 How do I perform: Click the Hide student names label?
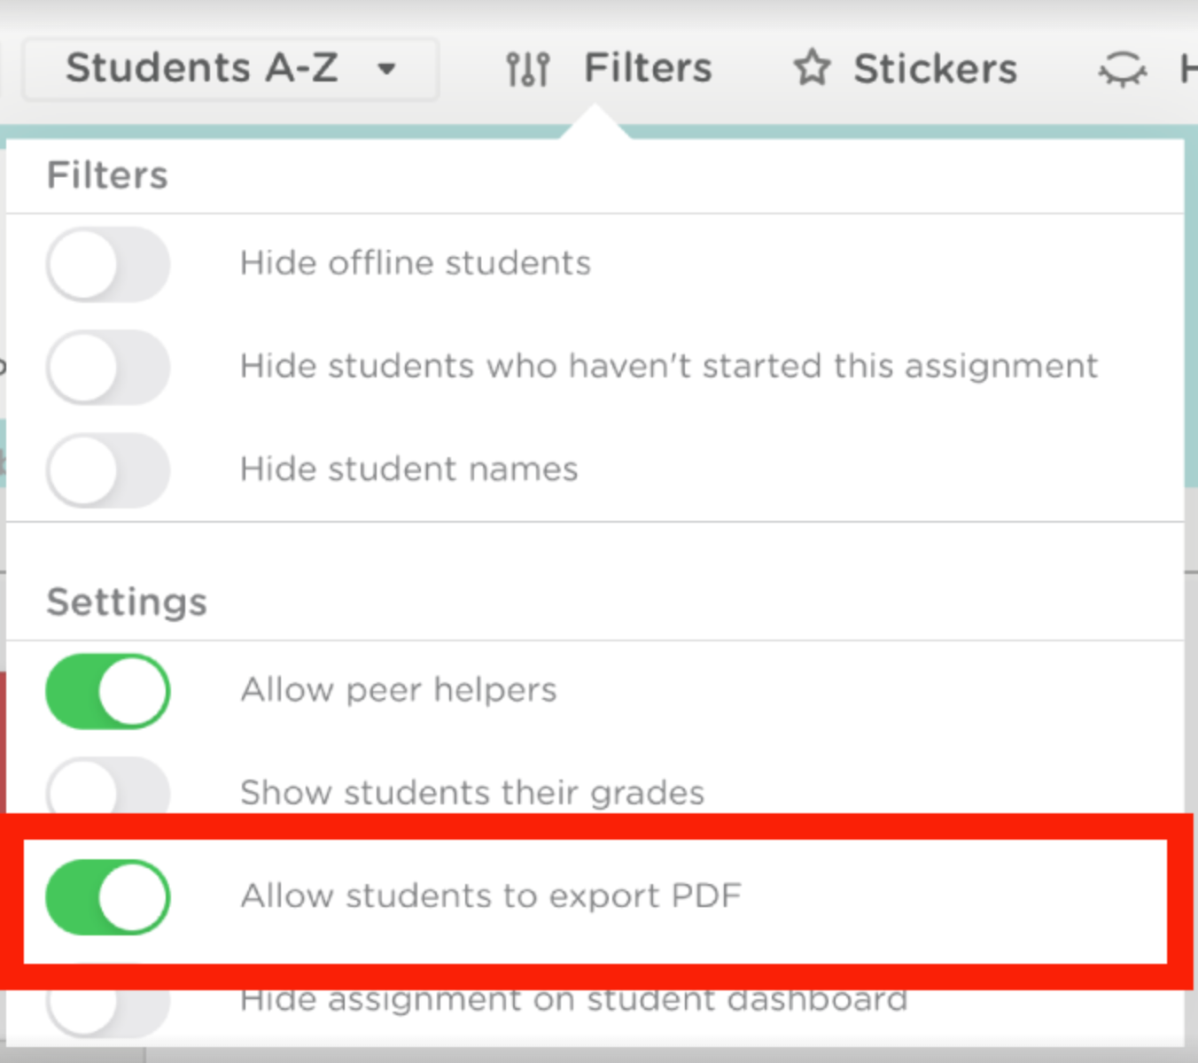coord(408,469)
